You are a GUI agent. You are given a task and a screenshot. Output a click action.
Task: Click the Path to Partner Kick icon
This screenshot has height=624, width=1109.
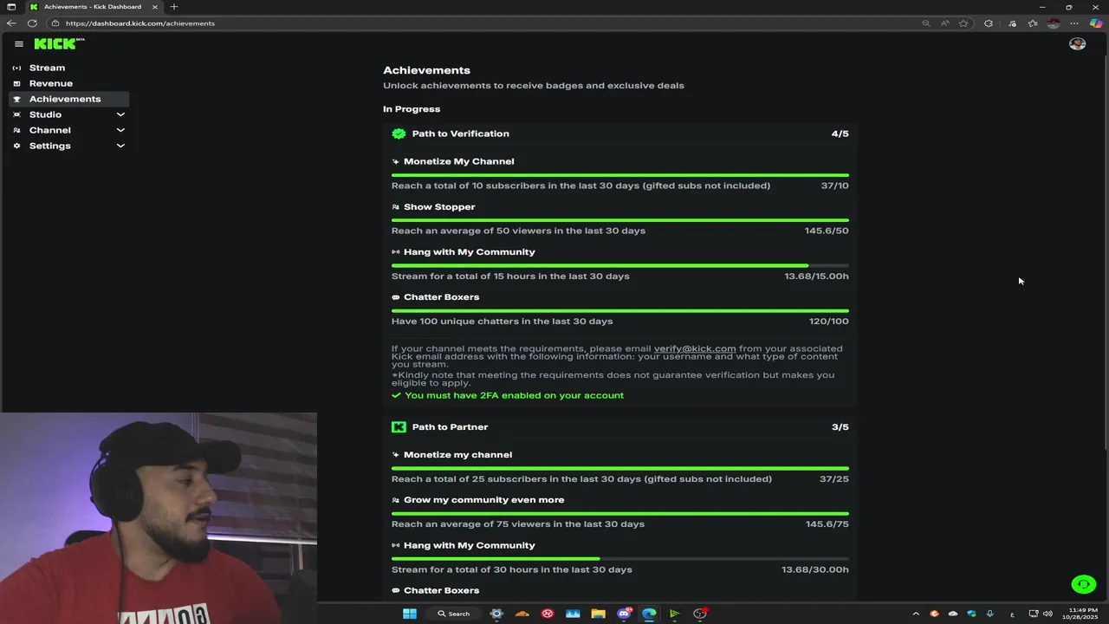(399, 426)
